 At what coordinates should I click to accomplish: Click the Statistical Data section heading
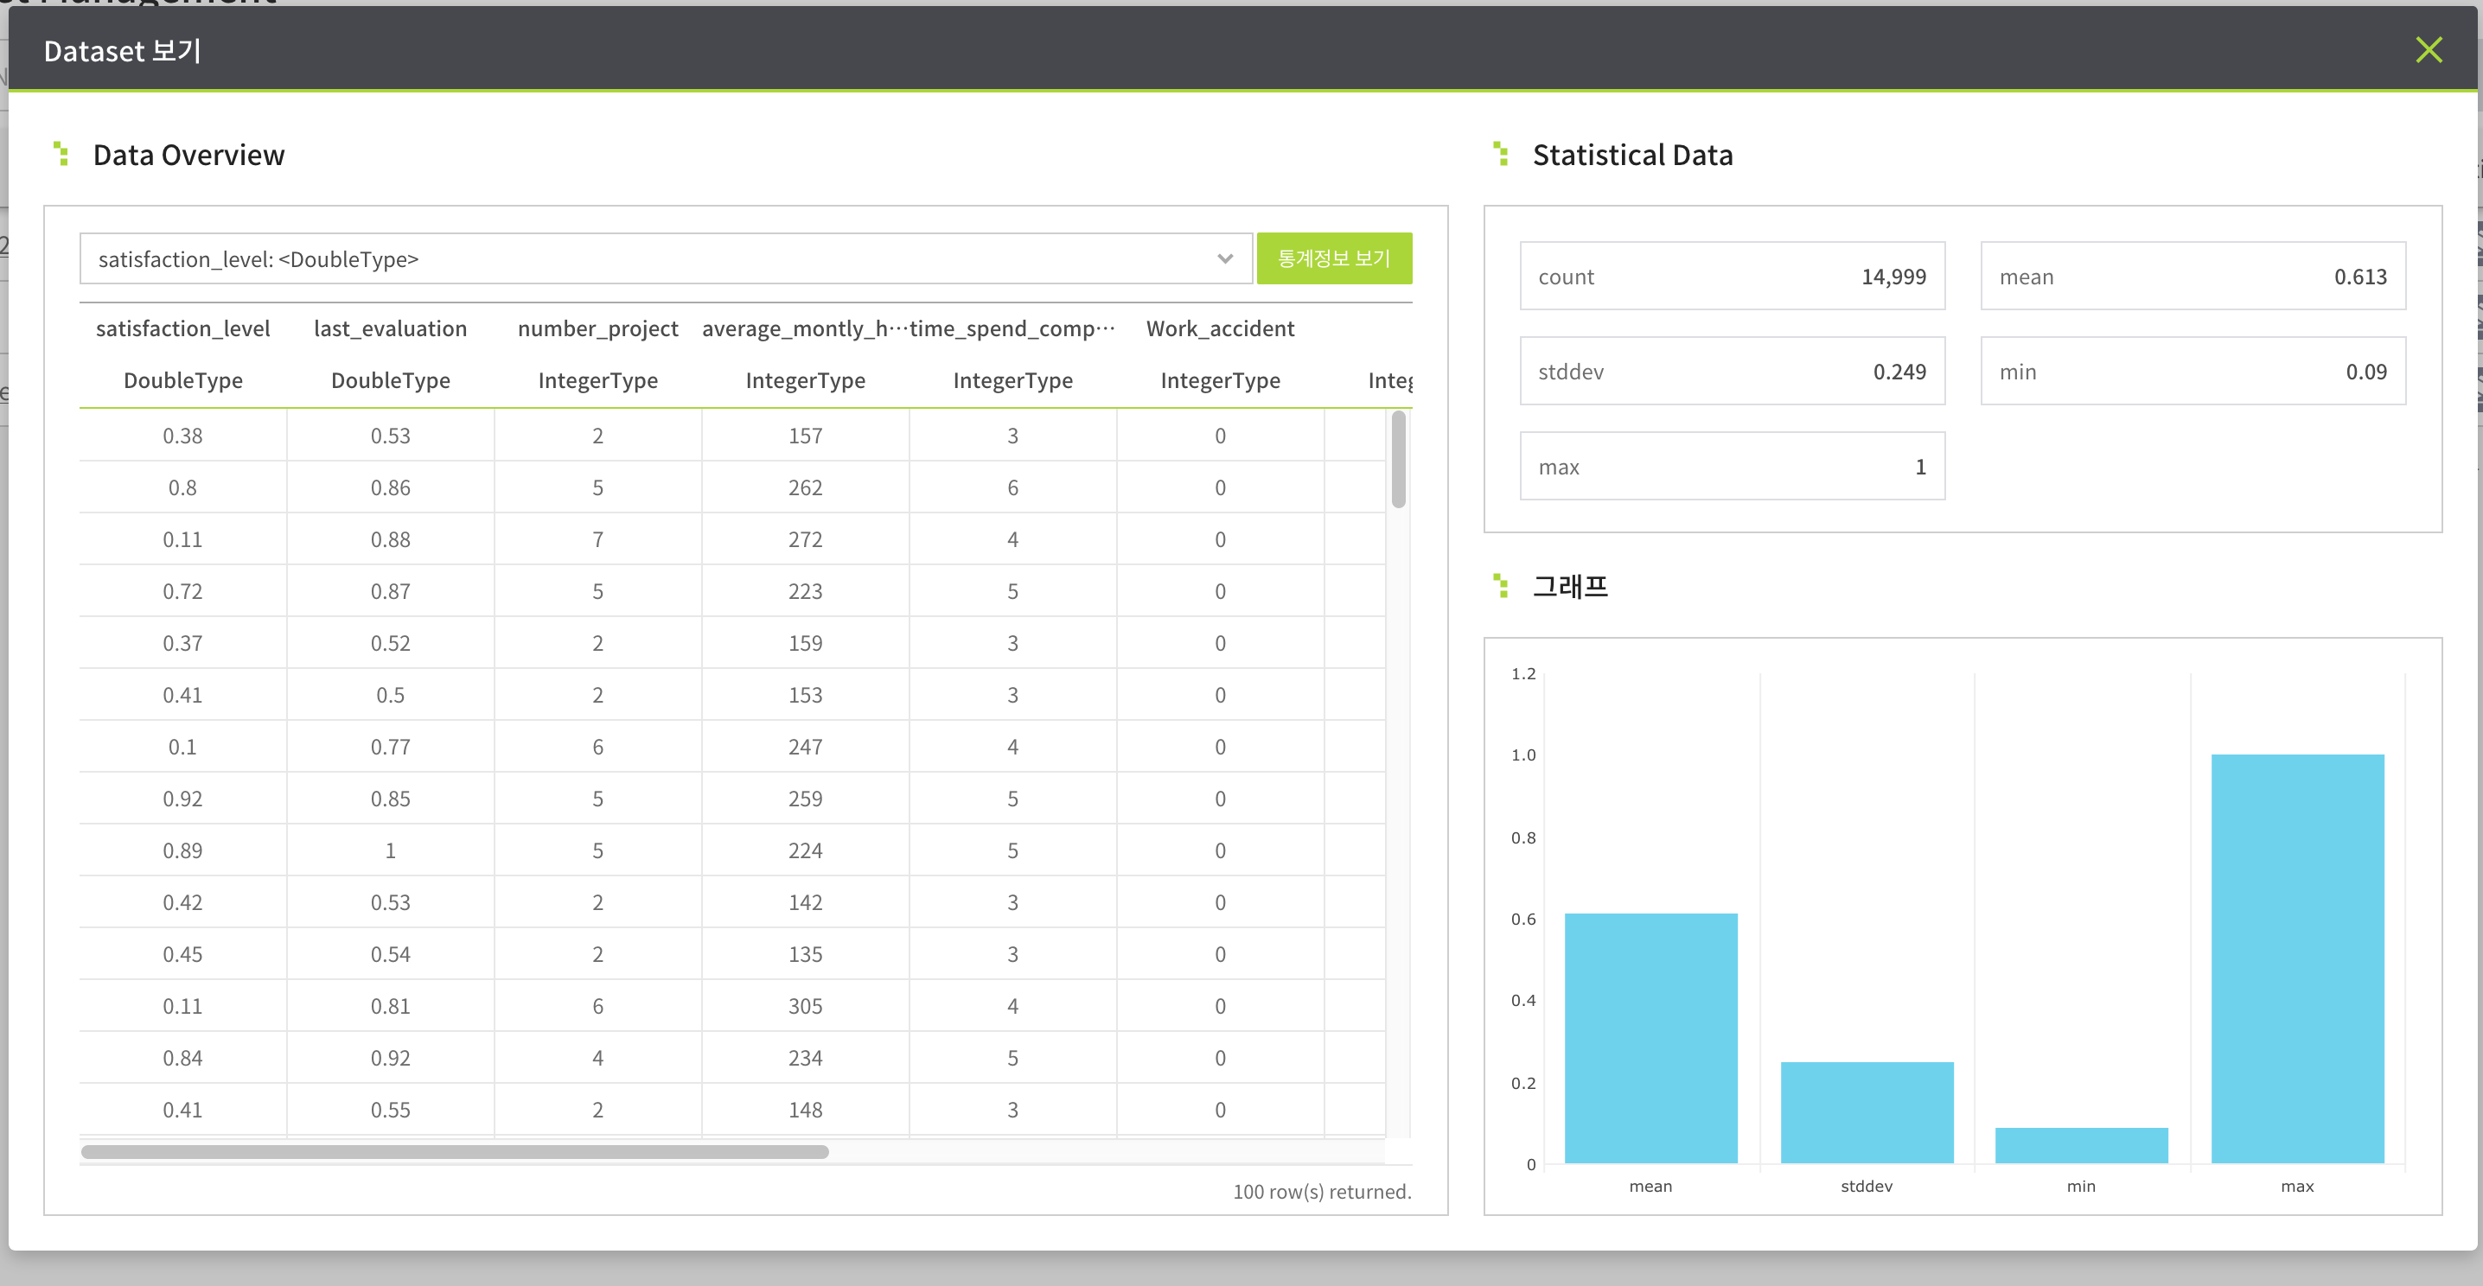pos(1633,155)
